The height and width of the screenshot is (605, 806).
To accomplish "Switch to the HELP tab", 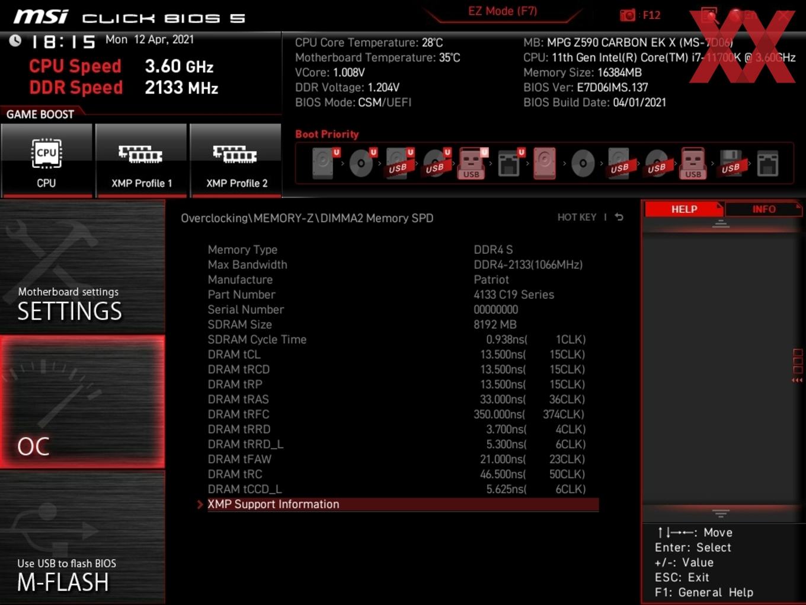I will point(684,209).
